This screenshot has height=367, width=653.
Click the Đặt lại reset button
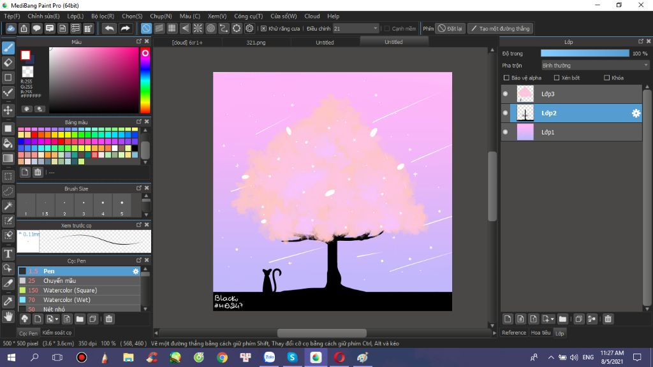pos(450,29)
